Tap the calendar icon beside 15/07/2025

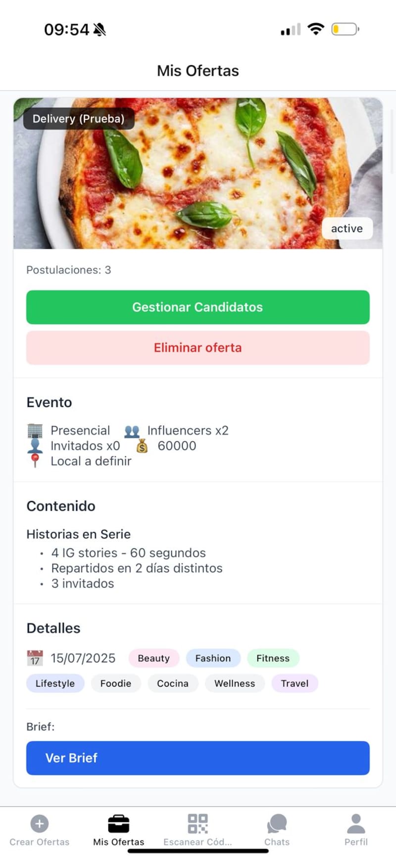point(35,658)
